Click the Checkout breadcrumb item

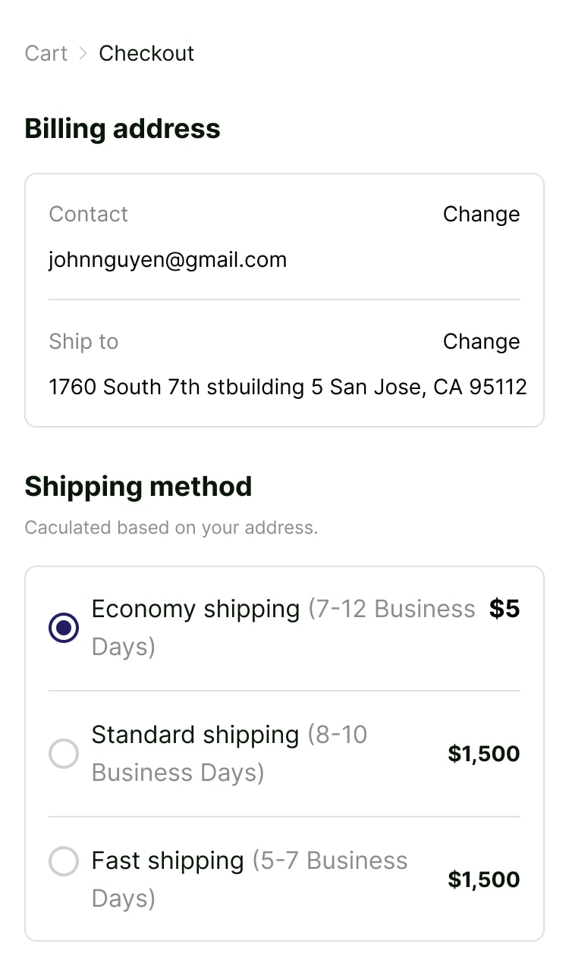[146, 53]
